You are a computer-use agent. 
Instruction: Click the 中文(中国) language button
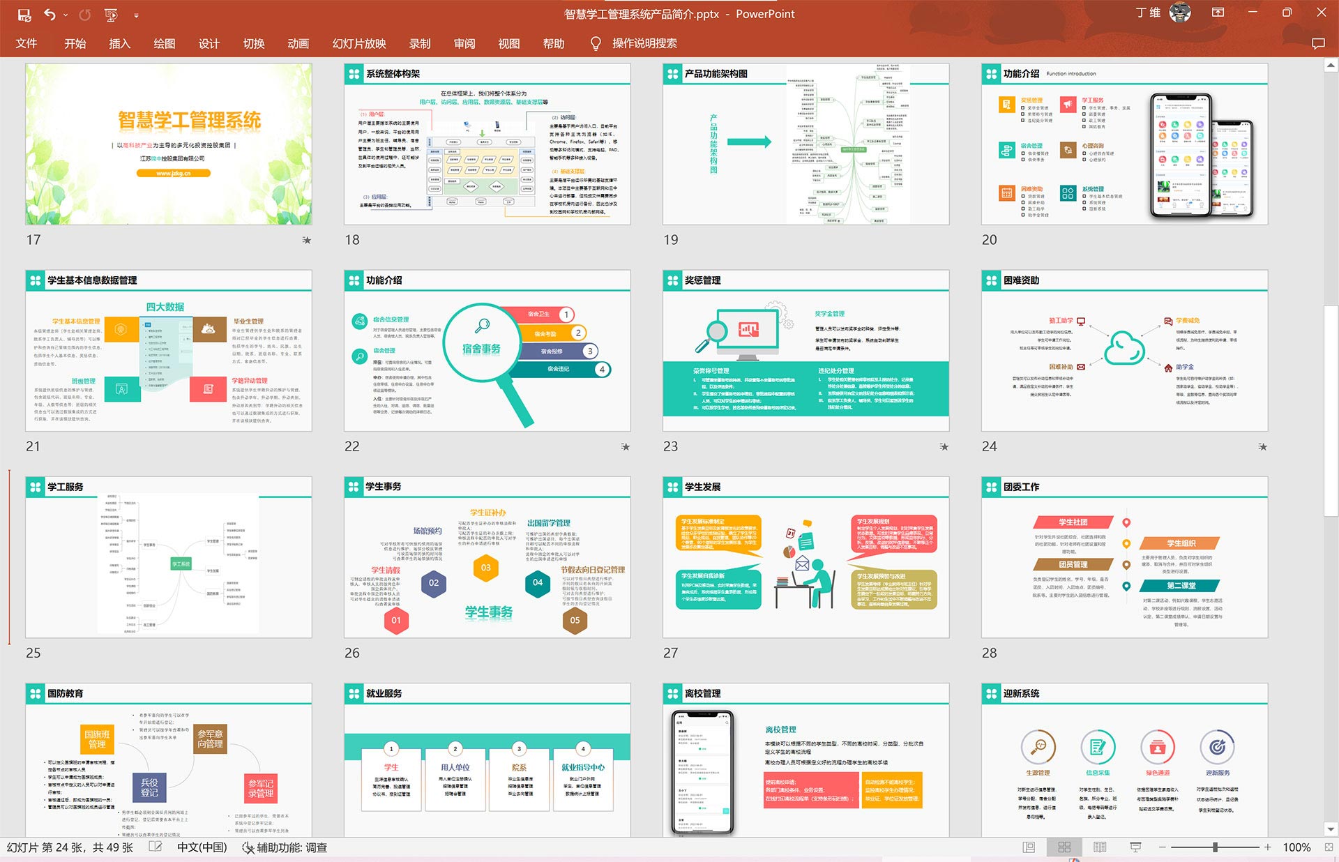point(202,847)
